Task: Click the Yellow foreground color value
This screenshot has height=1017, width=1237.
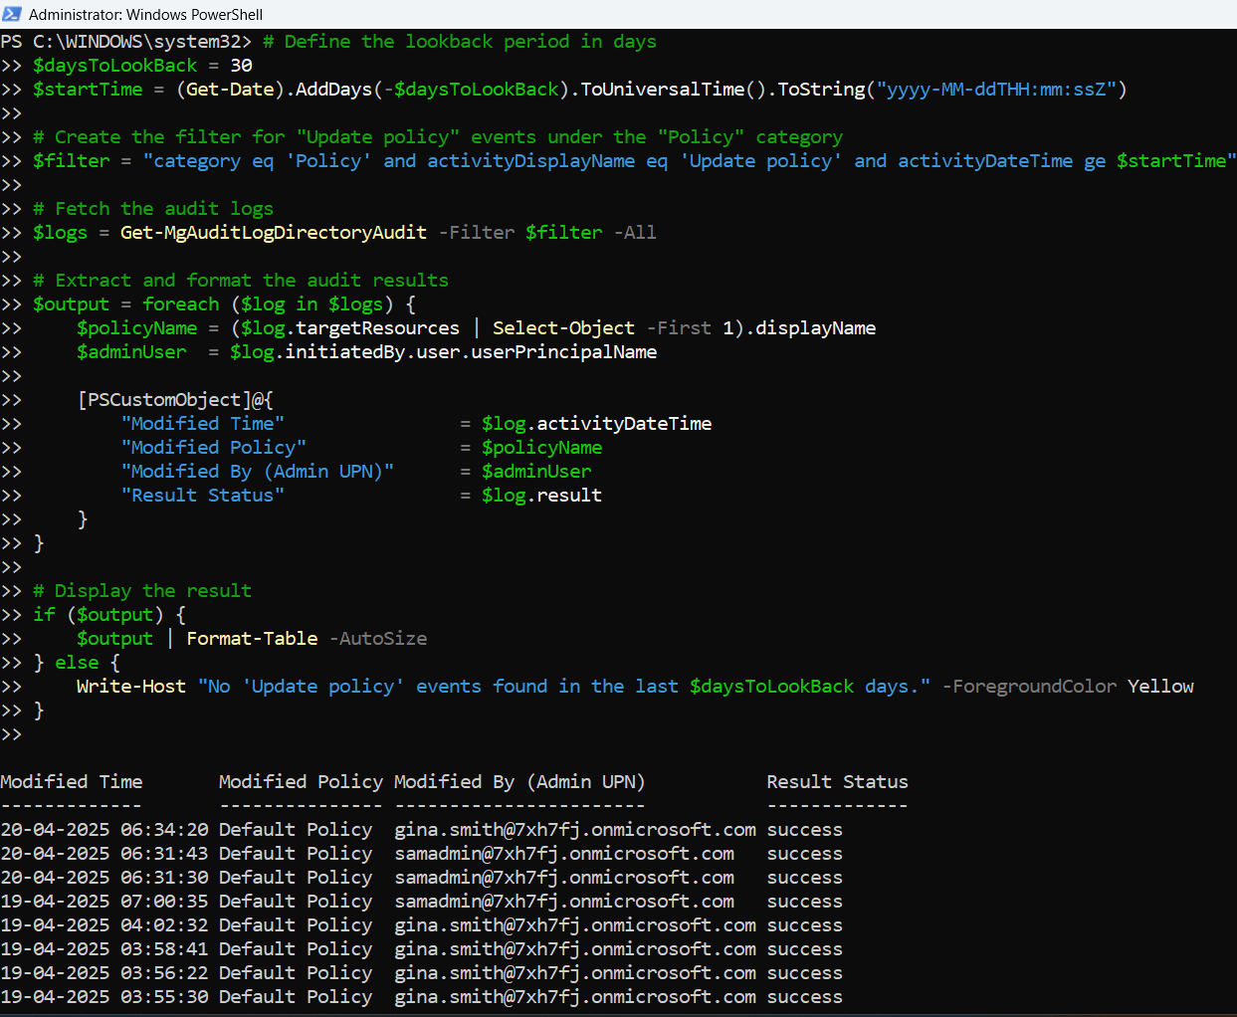Action: pyautogui.click(x=1160, y=687)
